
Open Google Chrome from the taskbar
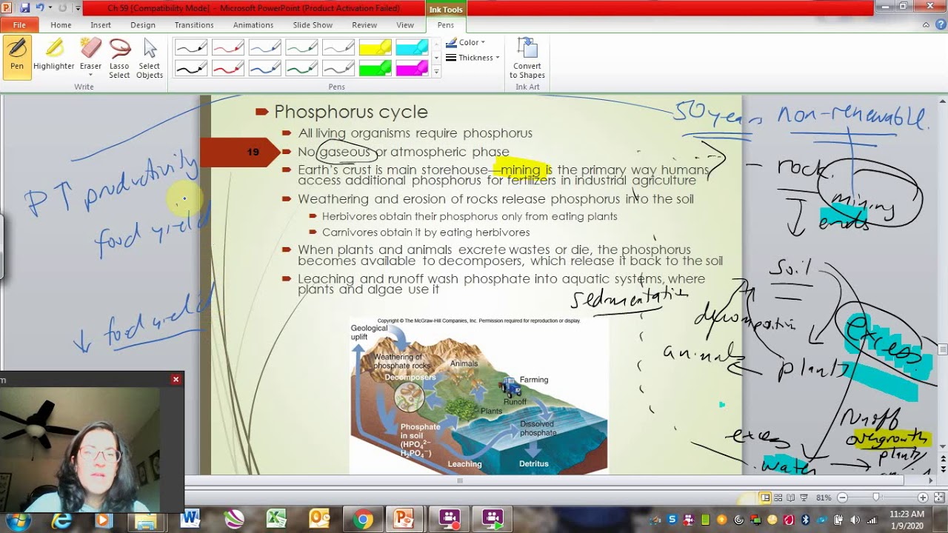362,520
